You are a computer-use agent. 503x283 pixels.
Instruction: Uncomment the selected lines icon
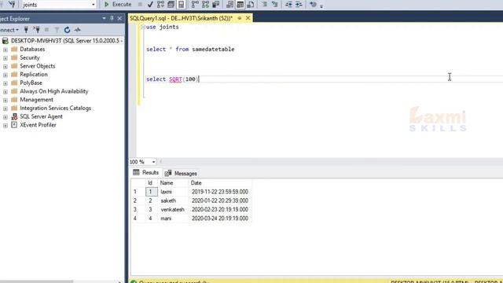point(274,5)
